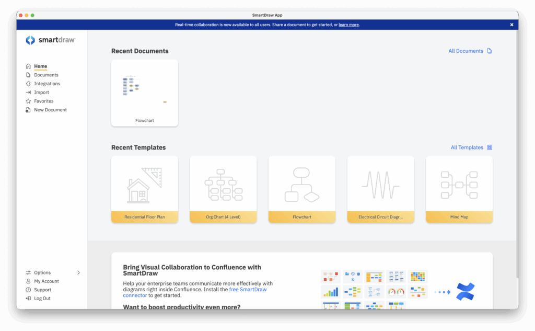Click the Documents page icon in sidebar
The image size is (535, 331).
pyautogui.click(x=28, y=75)
